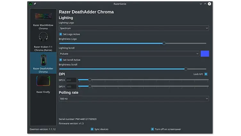Open the Polling rate 500 Hz dropdown
The height and width of the screenshot is (136, 241).
coord(134,99)
